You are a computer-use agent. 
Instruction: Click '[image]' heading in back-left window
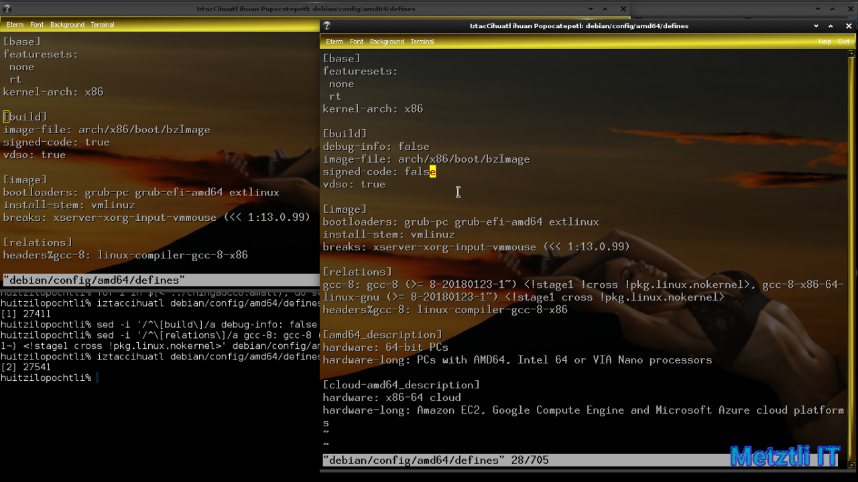25,180
